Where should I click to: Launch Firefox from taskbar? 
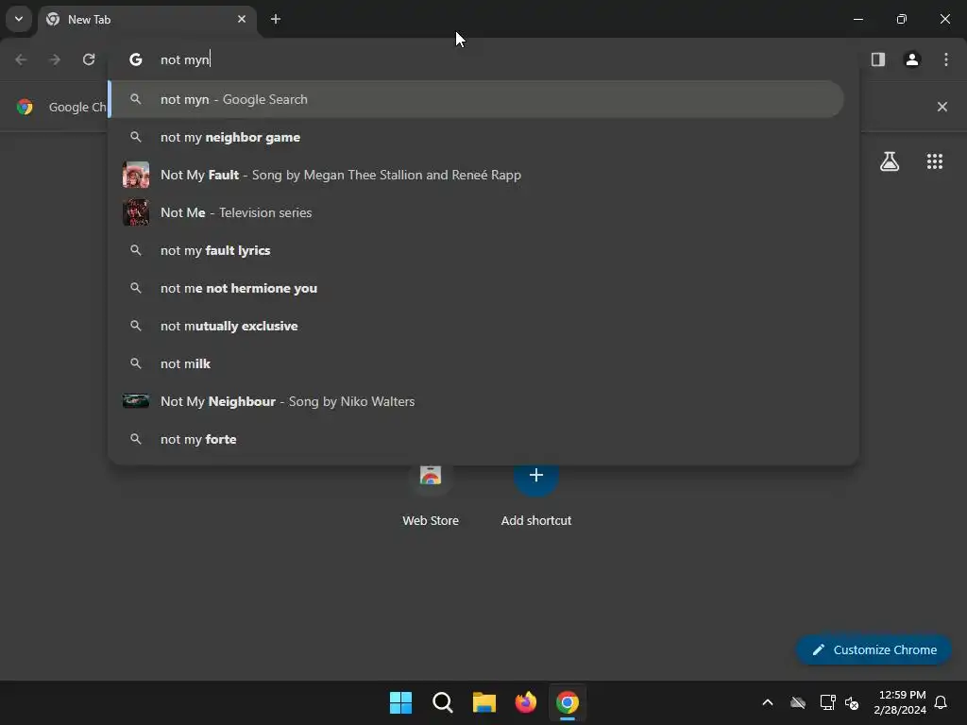pyautogui.click(x=526, y=702)
